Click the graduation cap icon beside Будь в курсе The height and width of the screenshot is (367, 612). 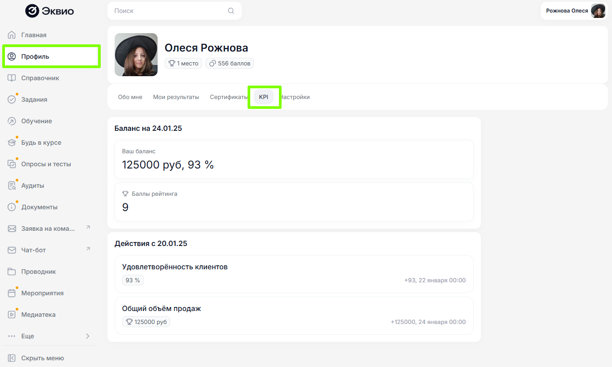12,142
